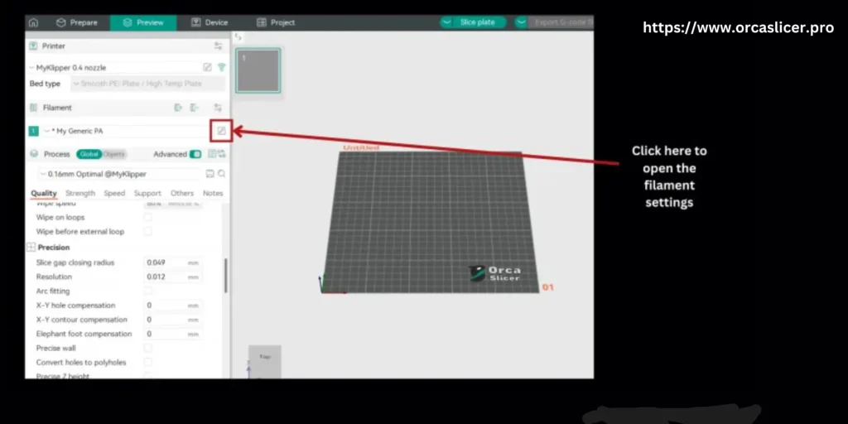Select the Quality tab
The width and height of the screenshot is (848, 424).
[44, 193]
